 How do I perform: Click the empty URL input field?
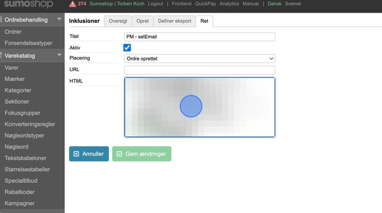200,70
